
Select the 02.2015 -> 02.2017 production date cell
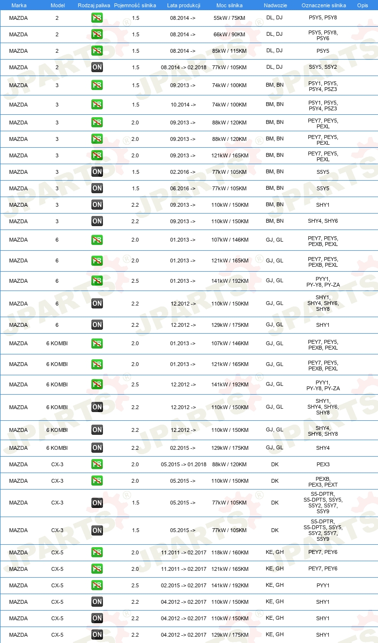click(184, 585)
